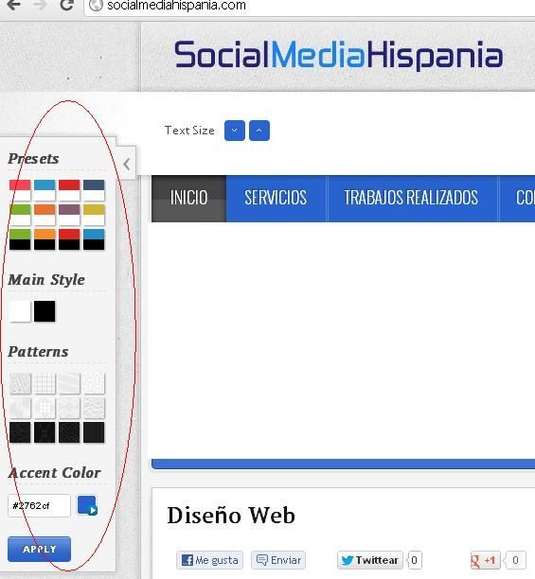Viewport: 535px width, 579px height.
Task: Select the yellow-on-white preset
Action: click(x=94, y=215)
